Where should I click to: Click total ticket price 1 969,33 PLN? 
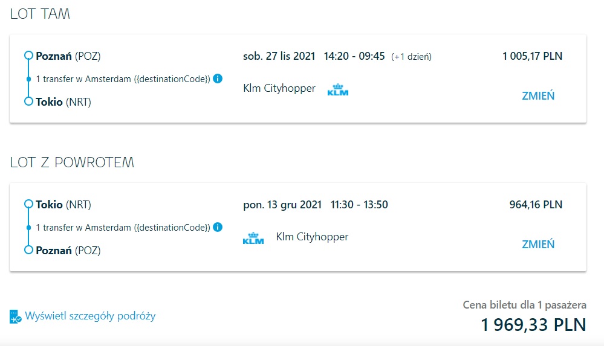(x=533, y=325)
